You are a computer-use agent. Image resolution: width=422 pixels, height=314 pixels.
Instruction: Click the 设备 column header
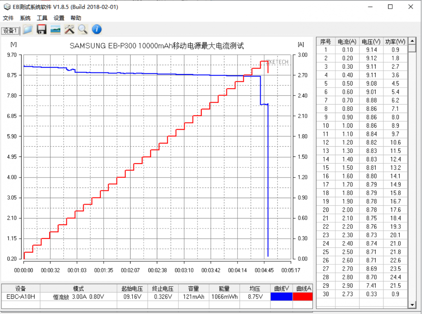pos(21,289)
